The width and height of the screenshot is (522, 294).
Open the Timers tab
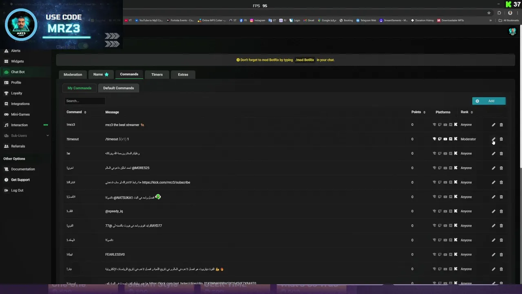157,74
